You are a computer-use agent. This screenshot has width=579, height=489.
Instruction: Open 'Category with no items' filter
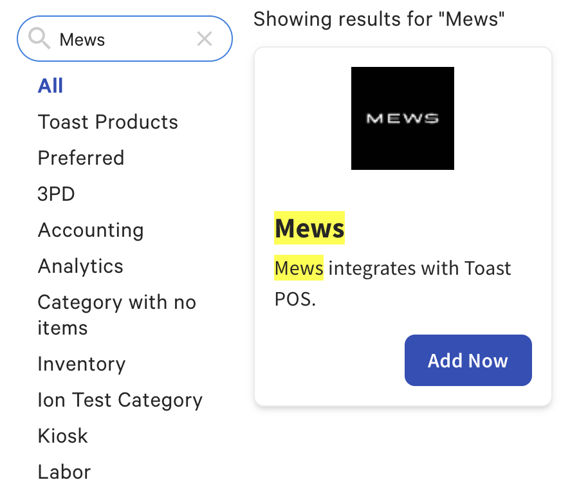(116, 315)
